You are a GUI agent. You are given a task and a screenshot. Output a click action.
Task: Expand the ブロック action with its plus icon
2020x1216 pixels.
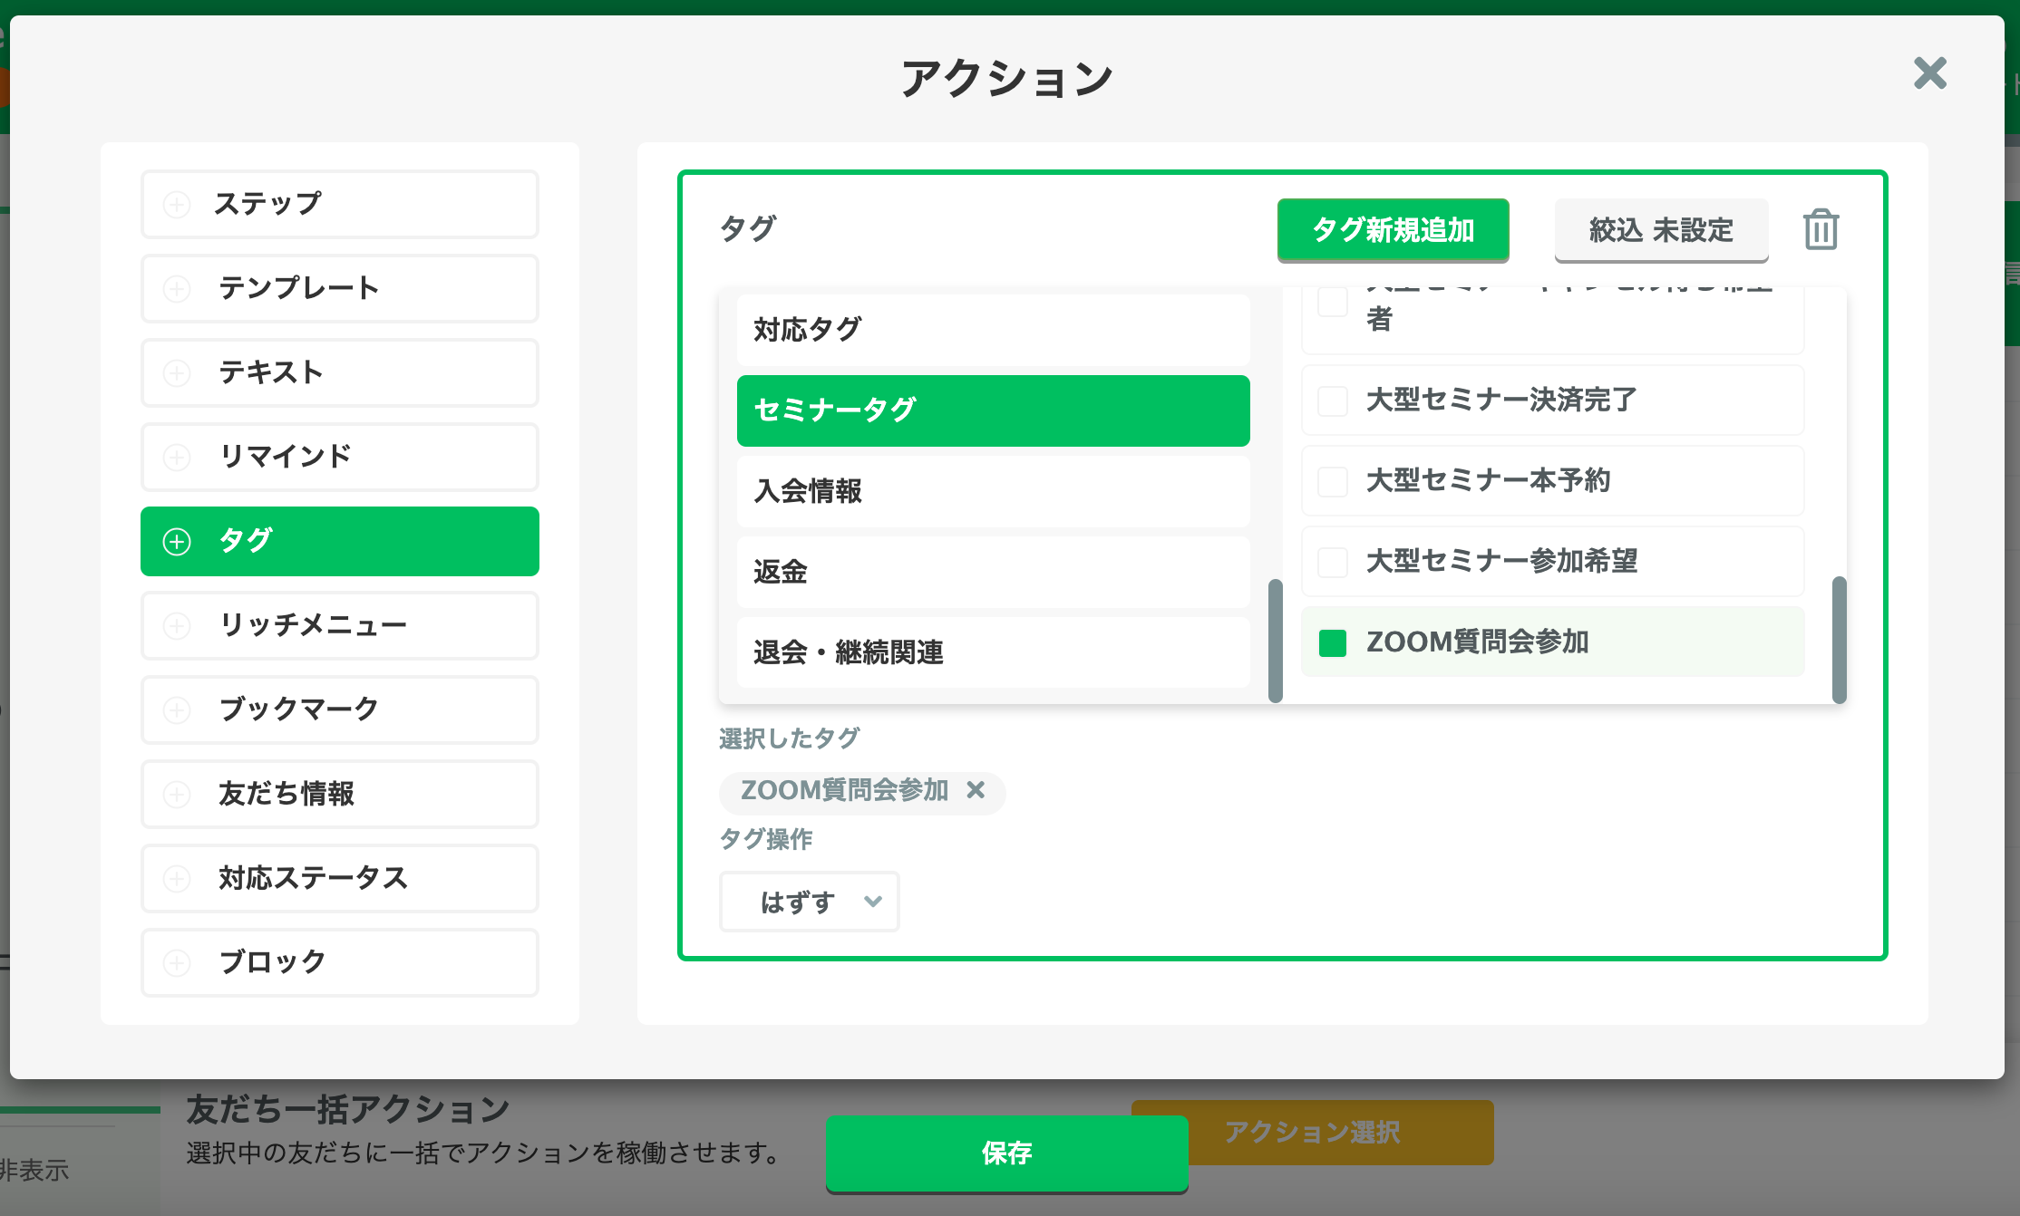pyautogui.click(x=176, y=962)
